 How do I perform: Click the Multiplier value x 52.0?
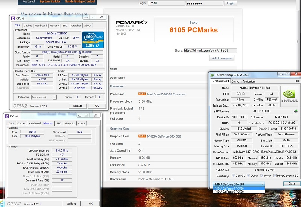(42, 79)
